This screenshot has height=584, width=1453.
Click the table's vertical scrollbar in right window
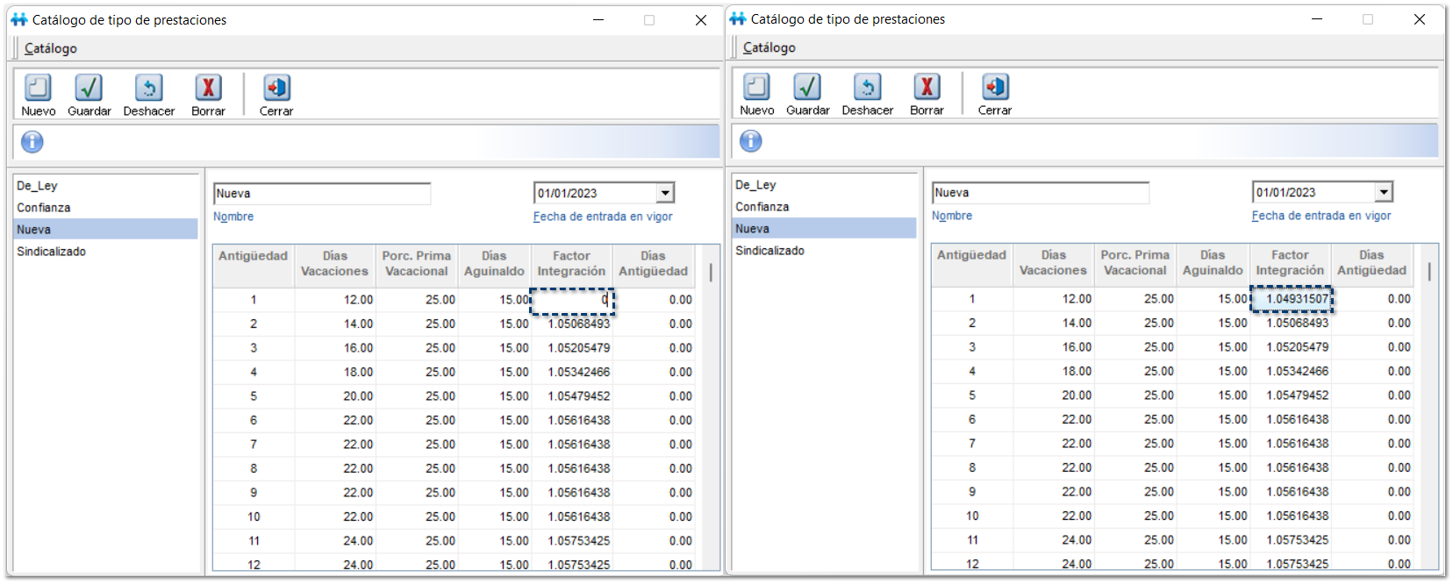pyautogui.click(x=1429, y=272)
